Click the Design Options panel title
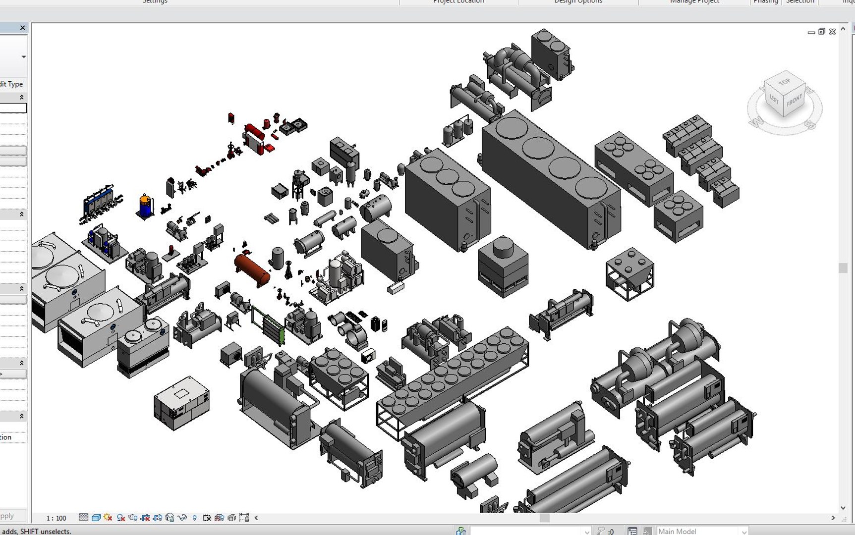 pyautogui.click(x=578, y=1)
